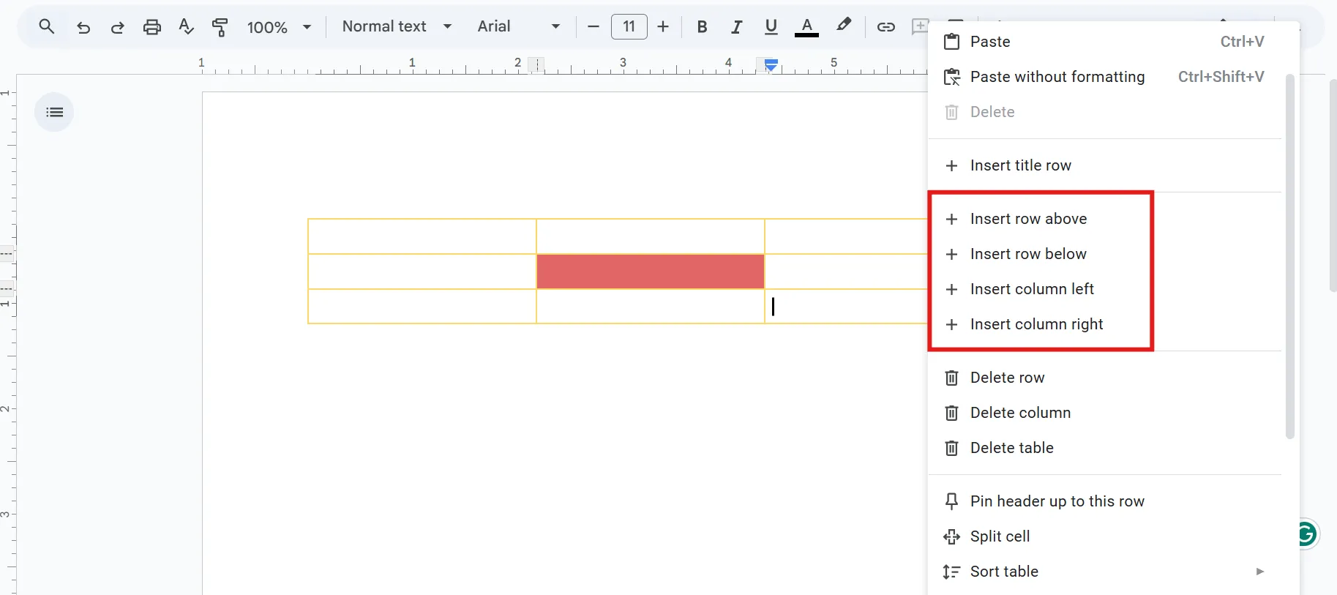Viewport: 1337px width, 595px height.
Task: Click the Ctrl+V shortcut text
Action: 1242,42
